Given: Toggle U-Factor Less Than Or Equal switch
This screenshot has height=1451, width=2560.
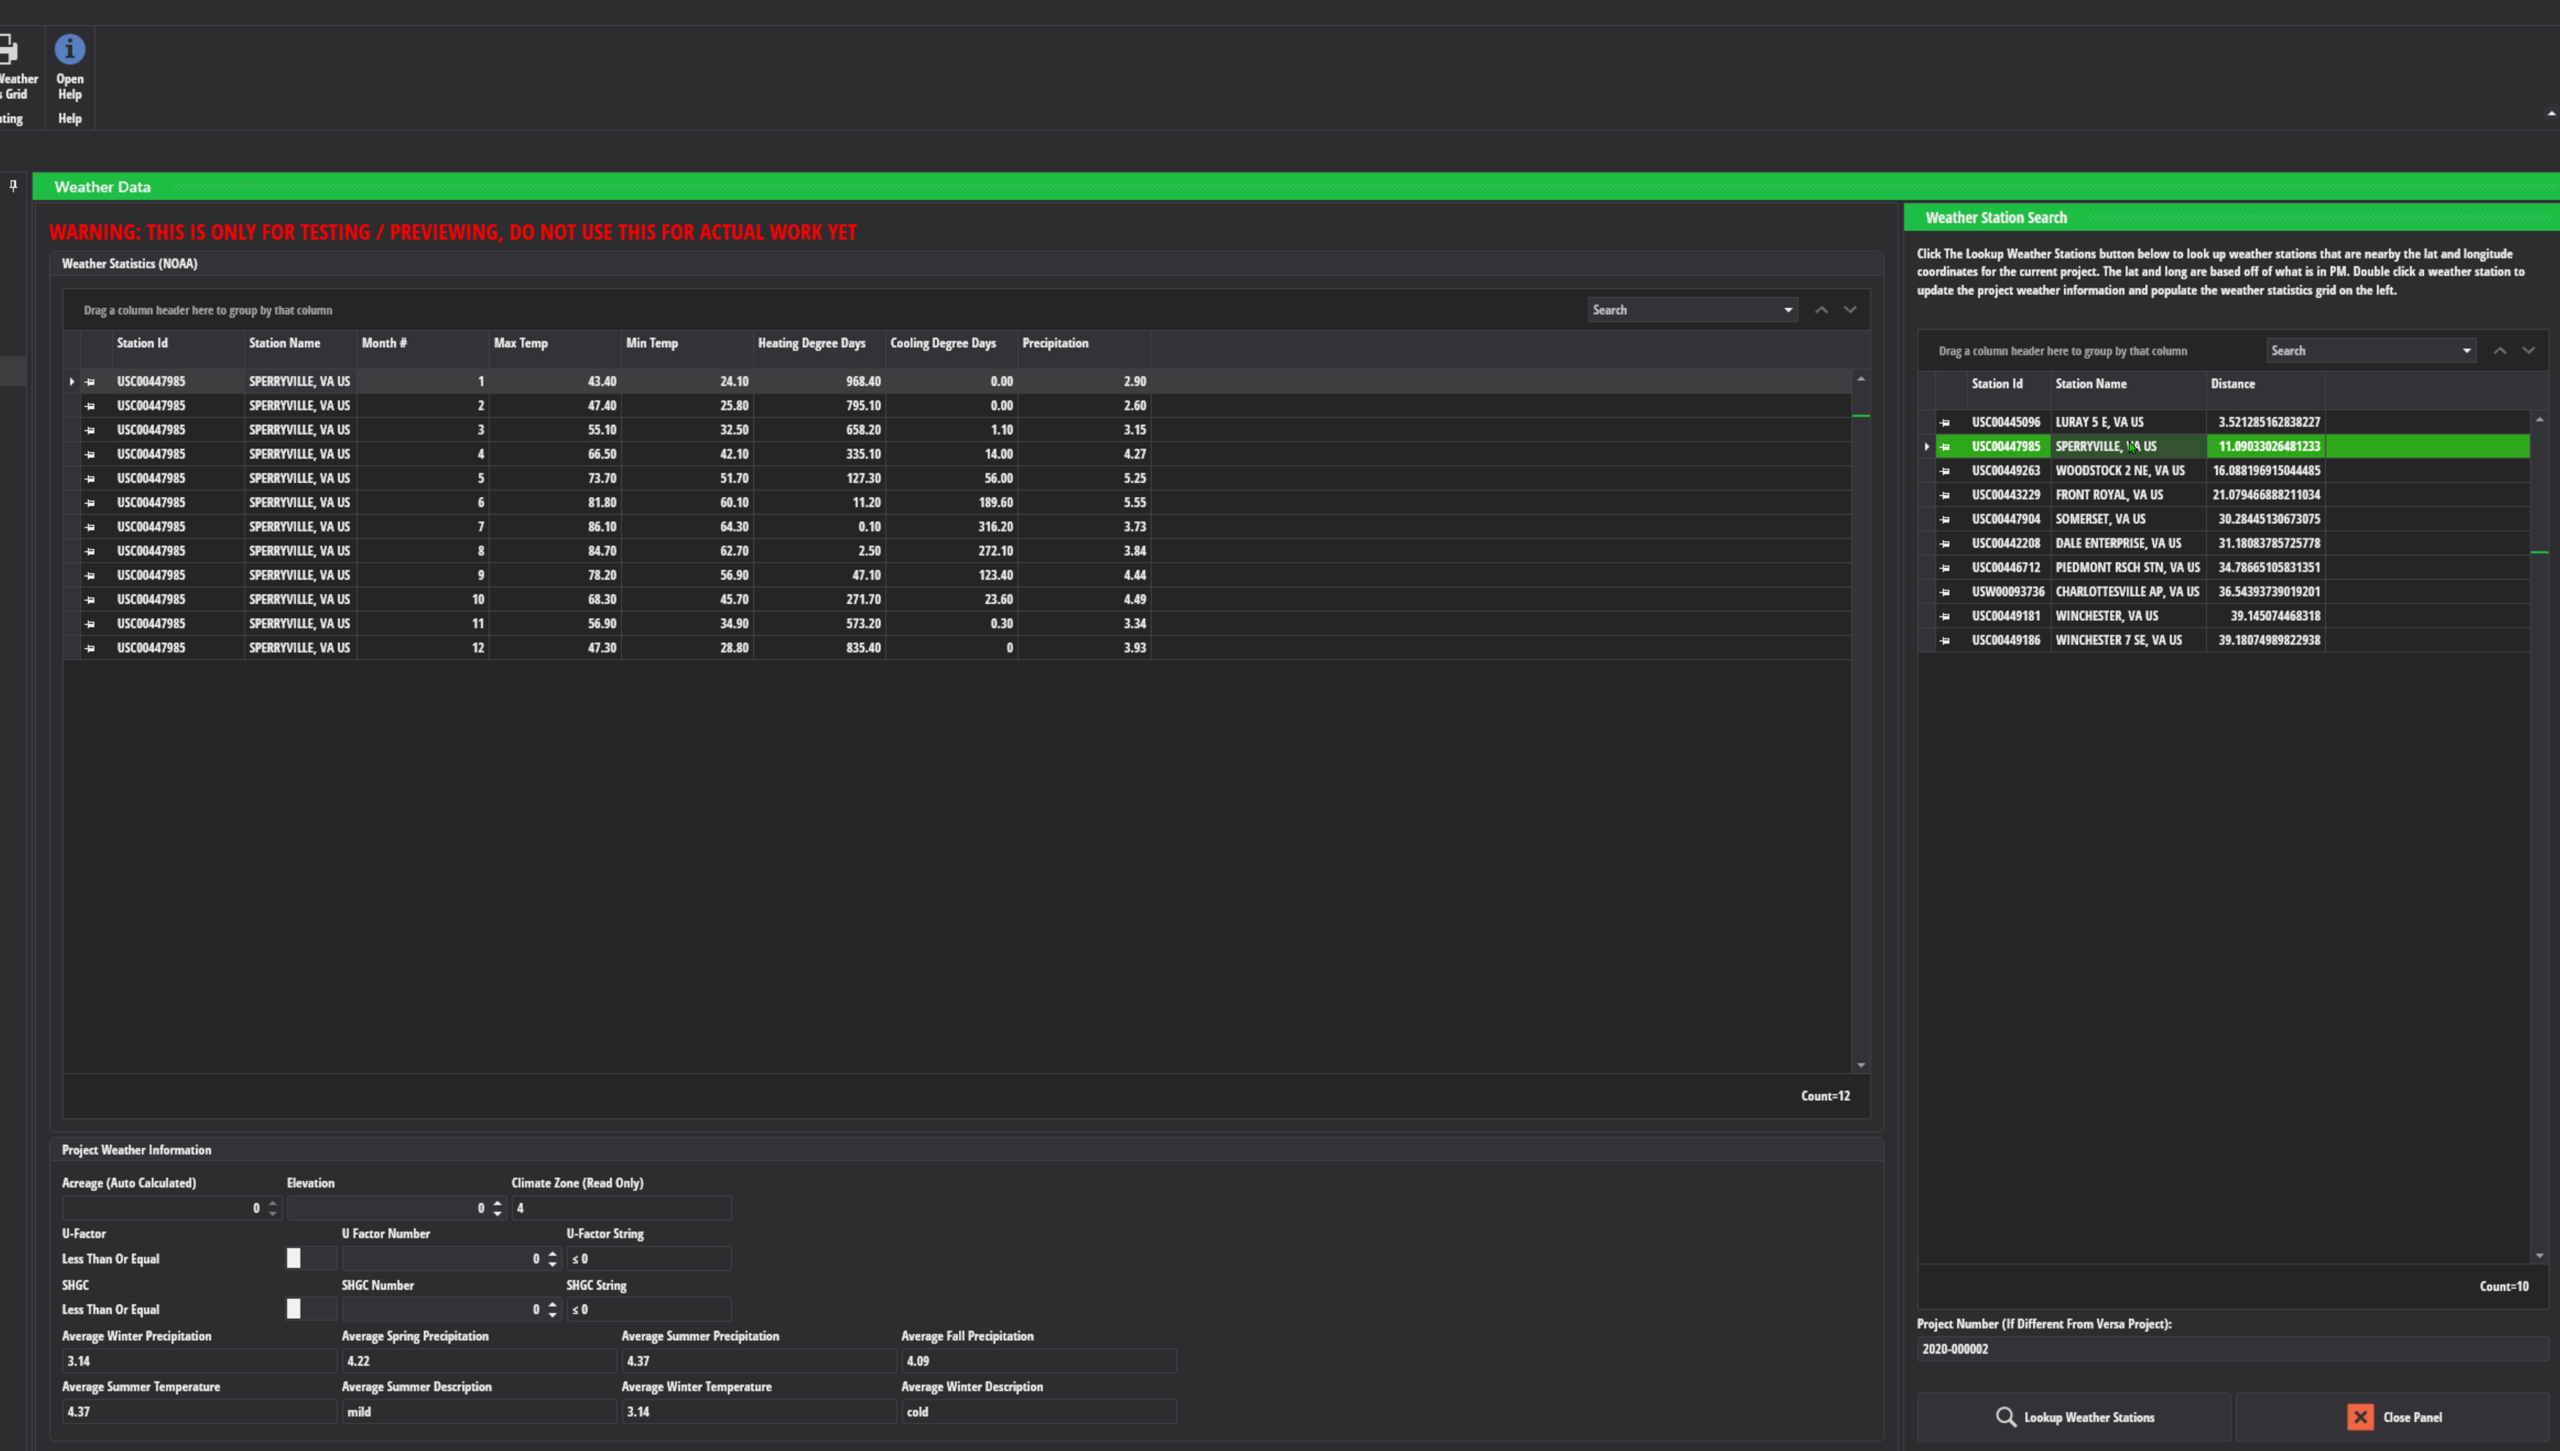Looking at the screenshot, I should 310,1259.
